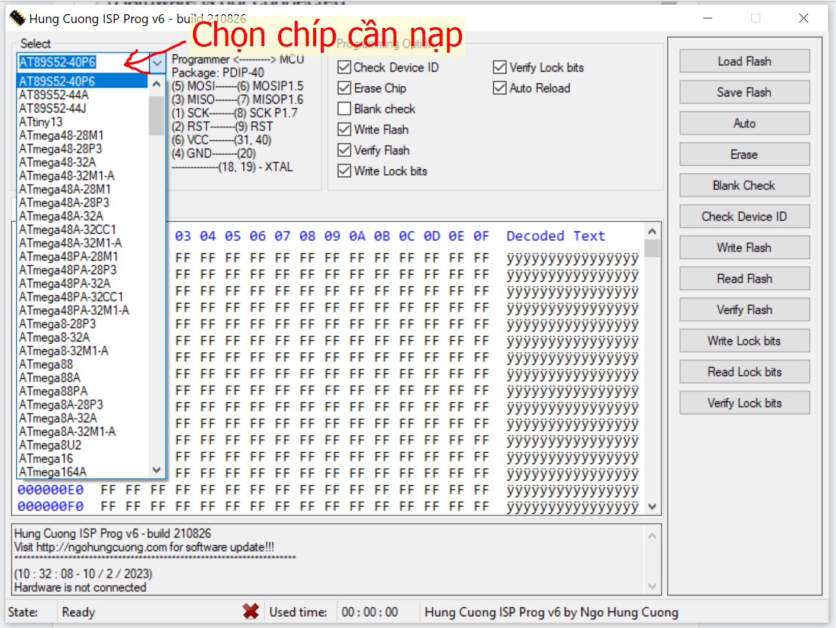Viewport: 836px width, 628px height.
Task: Click the Read Flash button
Action: point(744,279)
